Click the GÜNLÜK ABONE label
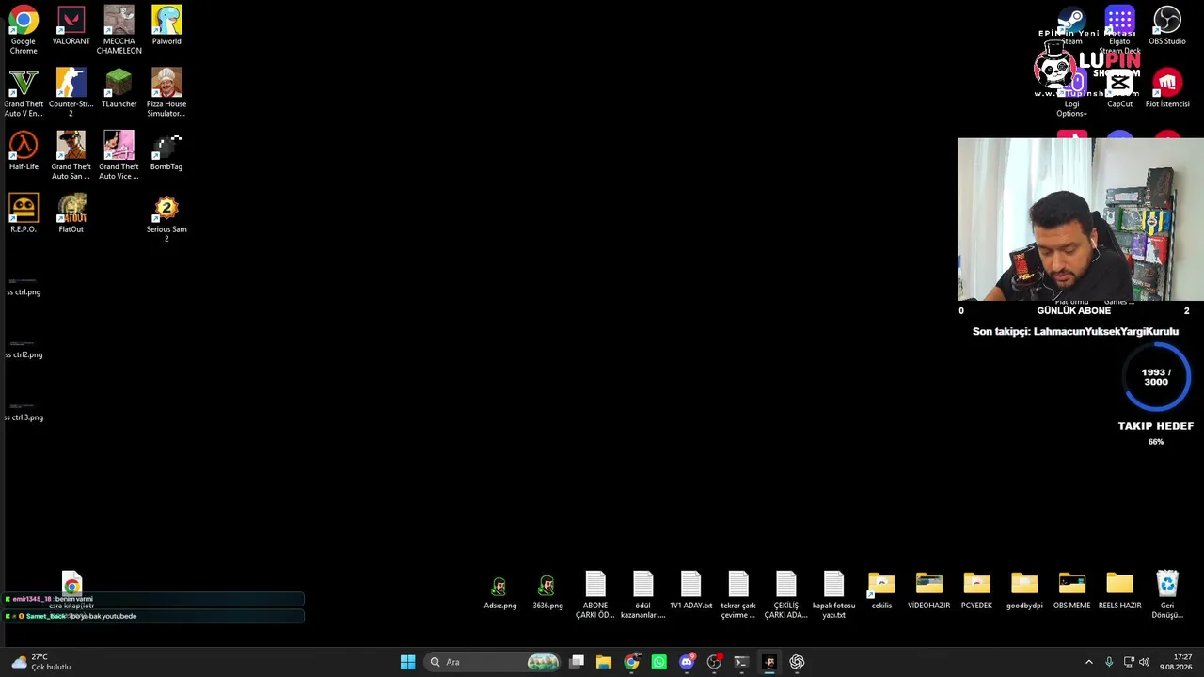 click(1073, 310)
